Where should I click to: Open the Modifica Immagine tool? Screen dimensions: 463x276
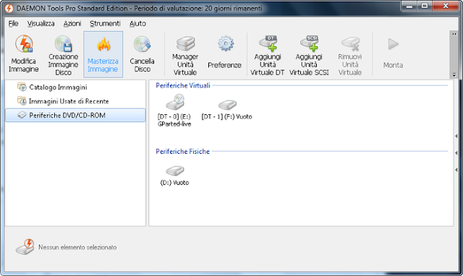pos(24,54)
